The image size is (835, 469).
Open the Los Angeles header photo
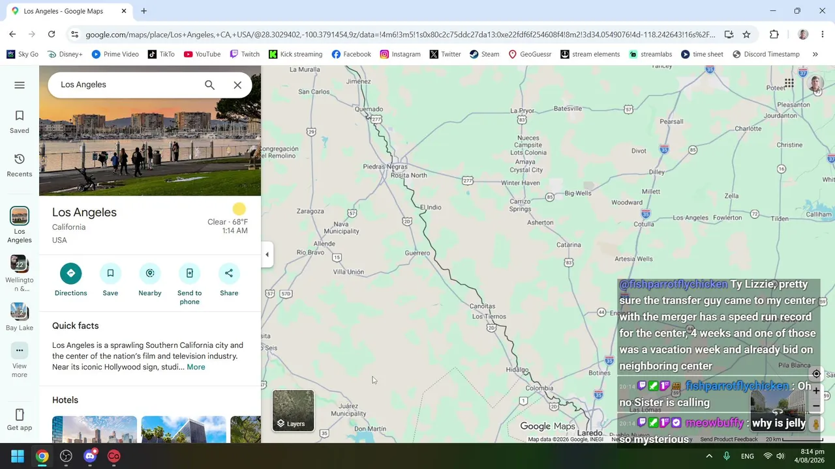click(150, 130)
